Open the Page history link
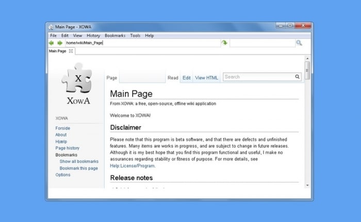Viewport: 361px width, 222px height. click(67, 148)
